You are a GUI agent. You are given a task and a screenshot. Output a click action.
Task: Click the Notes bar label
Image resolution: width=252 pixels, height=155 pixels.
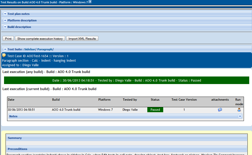coord(13,116)
